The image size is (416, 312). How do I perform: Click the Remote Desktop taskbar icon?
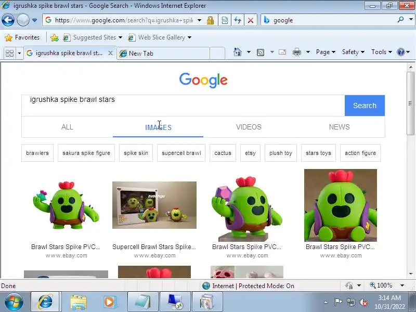coord(175,302)
